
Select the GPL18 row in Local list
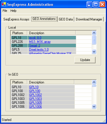click(43, 38)
